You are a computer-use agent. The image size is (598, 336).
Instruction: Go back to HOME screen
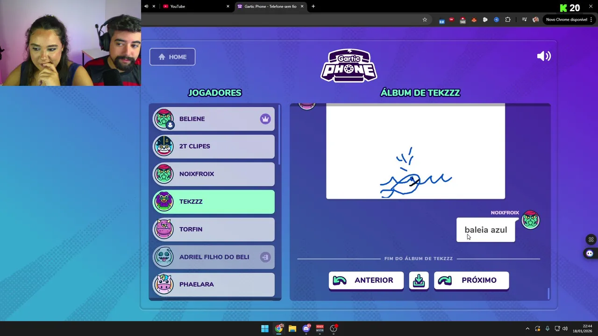click(172, 57)
